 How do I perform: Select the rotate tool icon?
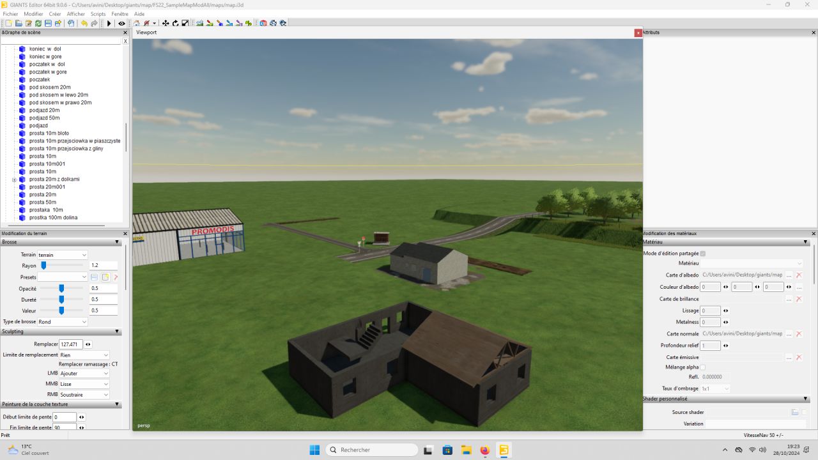(x=175, y=24)
